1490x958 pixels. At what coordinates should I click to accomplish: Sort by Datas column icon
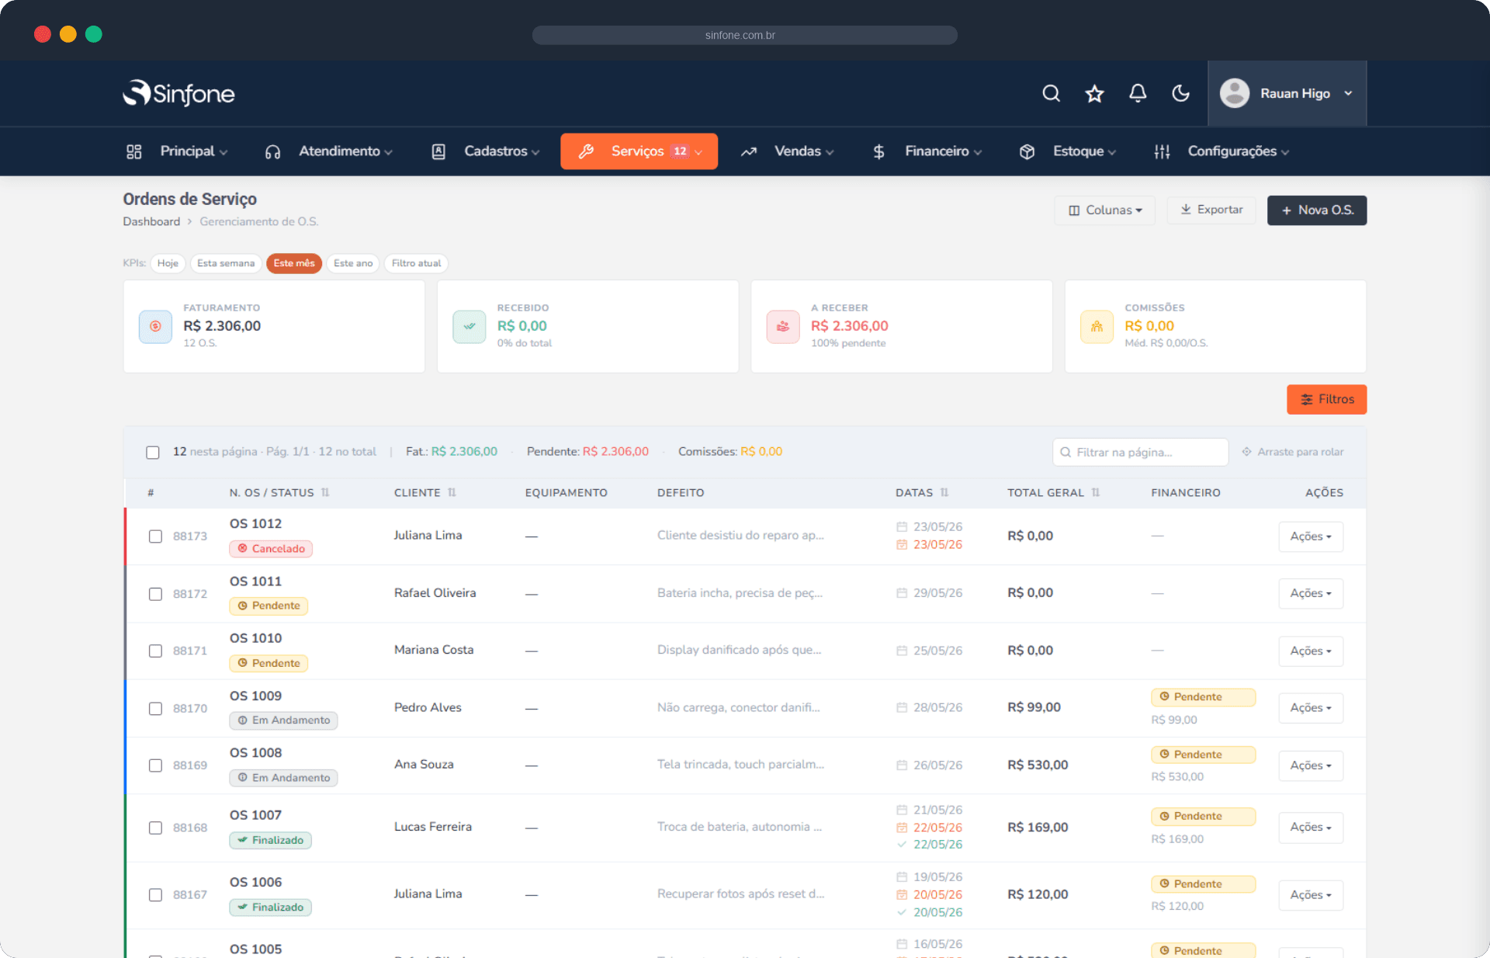point(944,492)
